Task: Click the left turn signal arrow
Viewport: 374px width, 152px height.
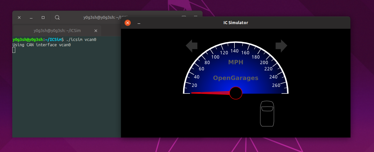Action: pyautogui.click(x=192, y=46)
